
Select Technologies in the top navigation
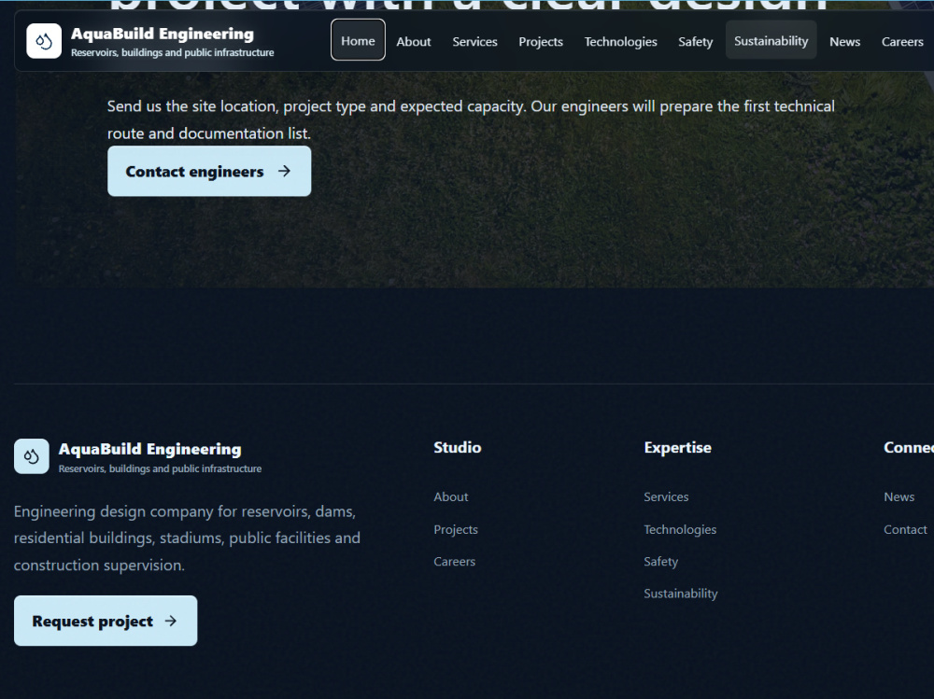pyautogui.click(x=621, y=41)
